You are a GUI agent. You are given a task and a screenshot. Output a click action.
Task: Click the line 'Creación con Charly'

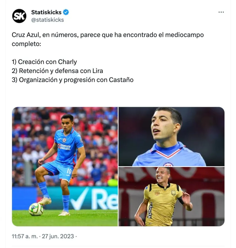click(x=44, y=62)
